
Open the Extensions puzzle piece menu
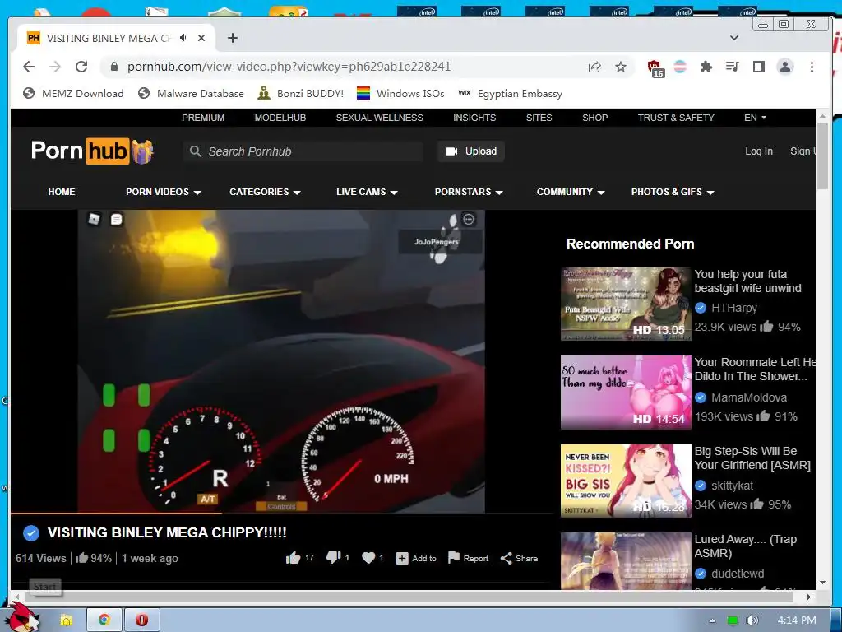(x=706, y=67)
